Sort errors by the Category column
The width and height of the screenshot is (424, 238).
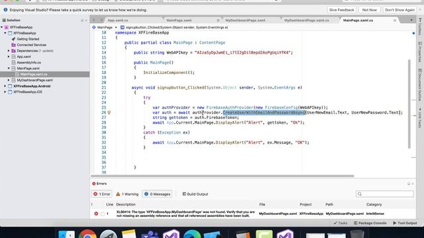click(374, 204)
